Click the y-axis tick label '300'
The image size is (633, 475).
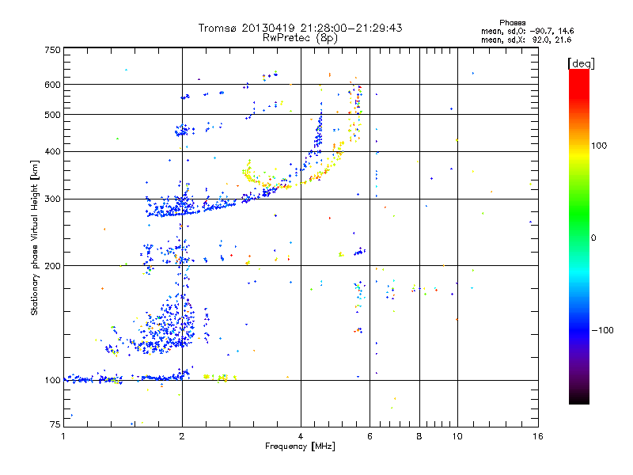(52, 199)
